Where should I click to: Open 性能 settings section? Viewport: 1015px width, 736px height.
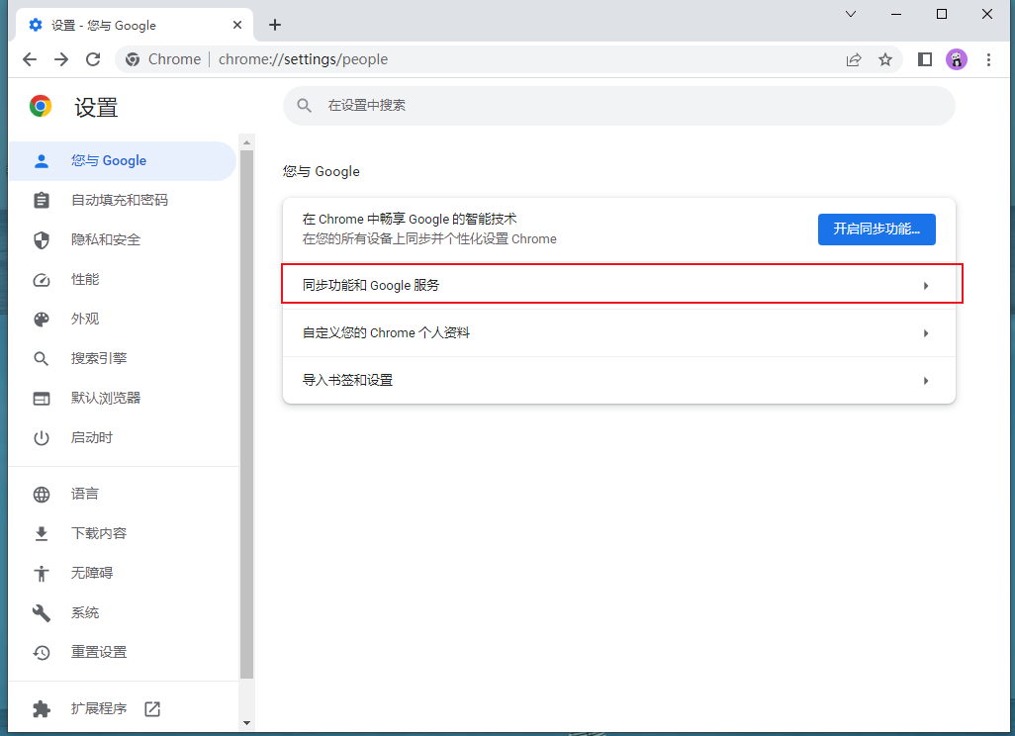click(x=123, y=280)
